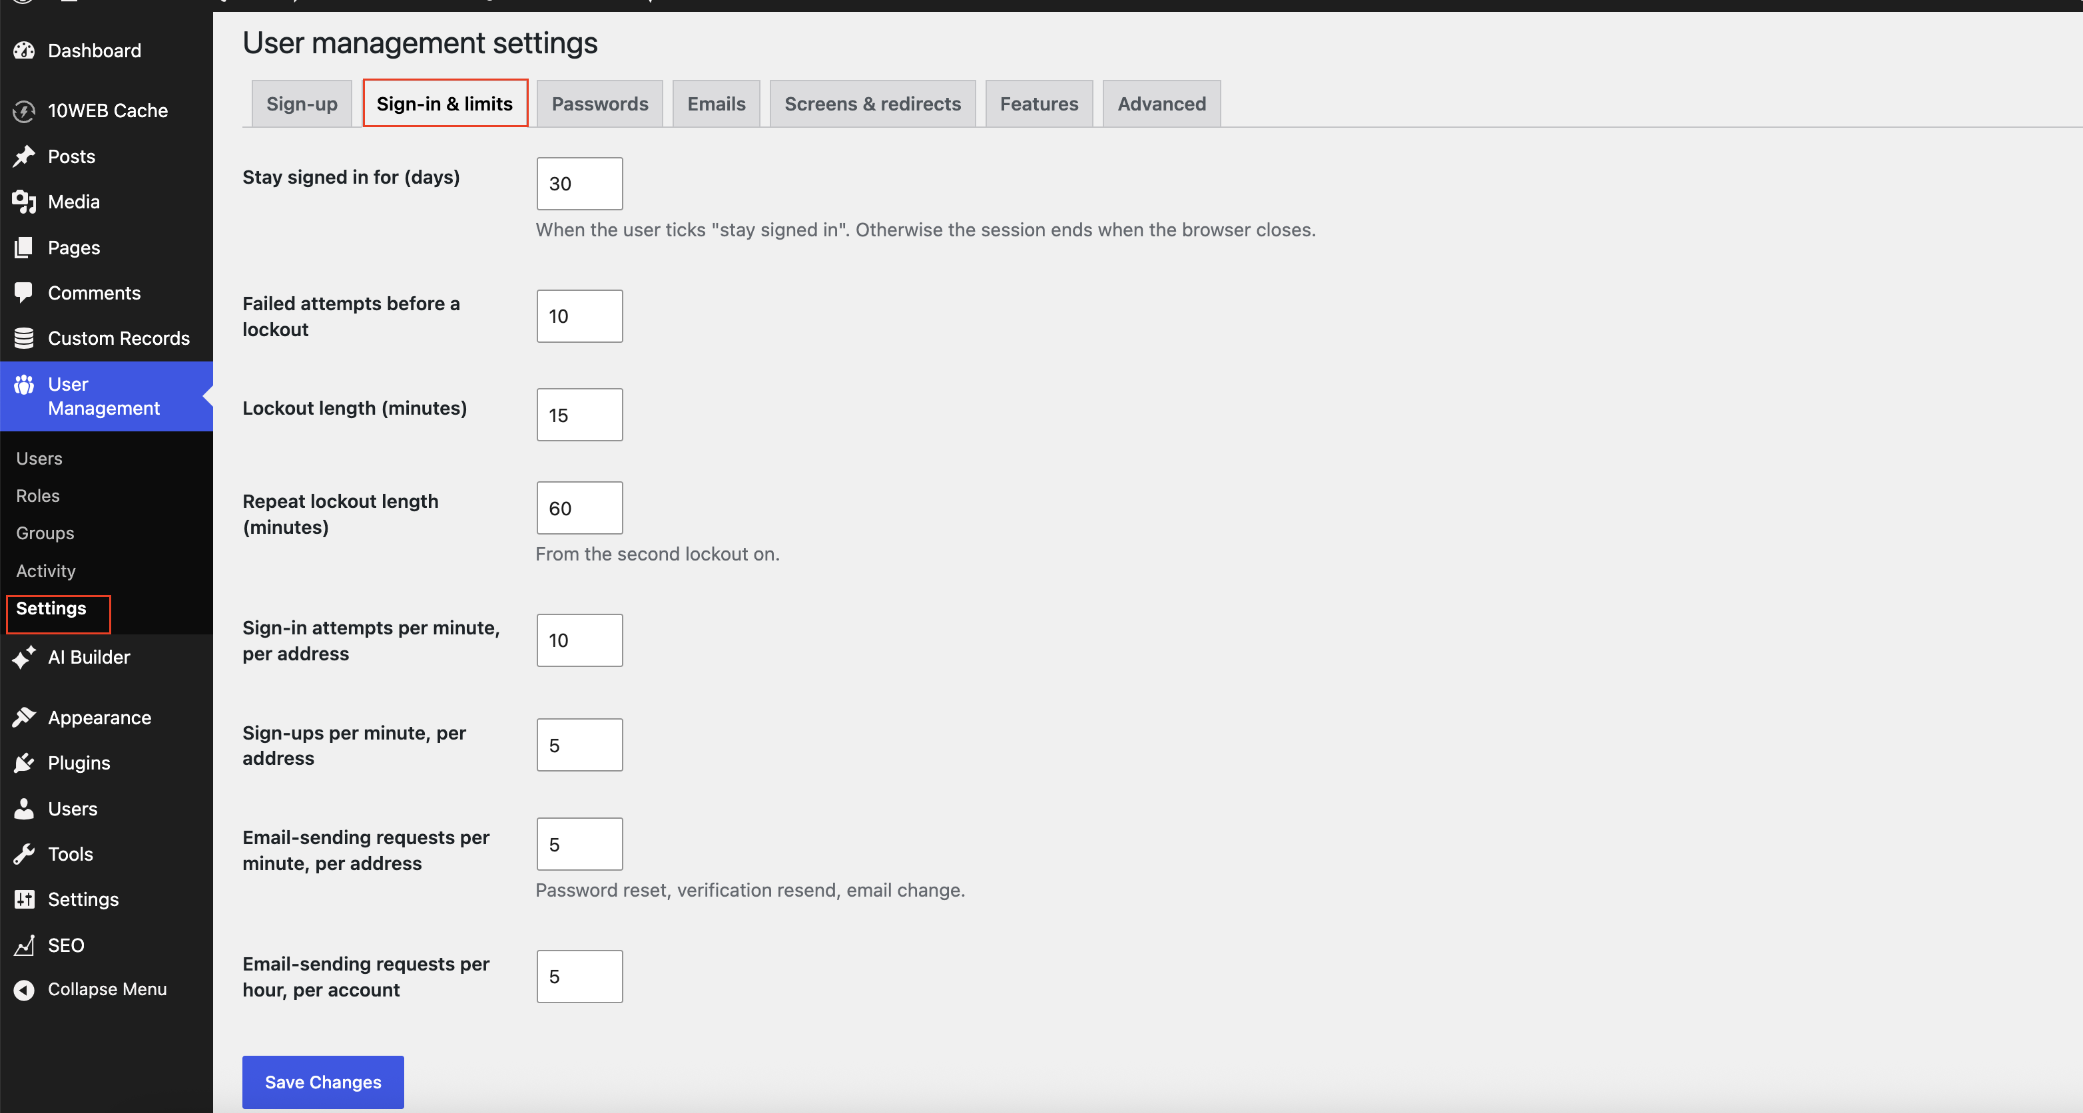Open Dashboard menu item
The image size is (2083, 1113).
(106, 50)
